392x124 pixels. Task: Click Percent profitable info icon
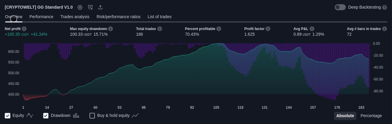pyautogui.click(x=219, y=29)
